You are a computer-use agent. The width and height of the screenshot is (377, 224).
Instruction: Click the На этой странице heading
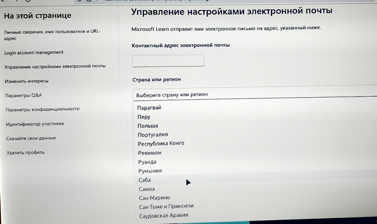tap(38, 16)
